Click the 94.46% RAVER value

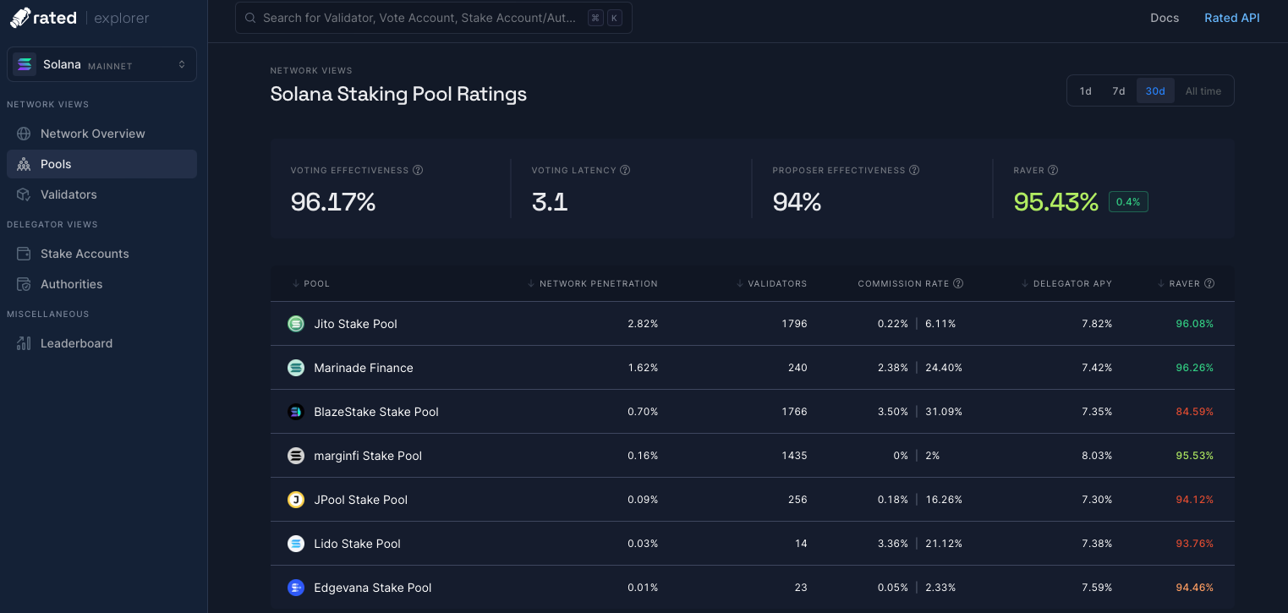pyautogui.click(x=1194, y=588)
